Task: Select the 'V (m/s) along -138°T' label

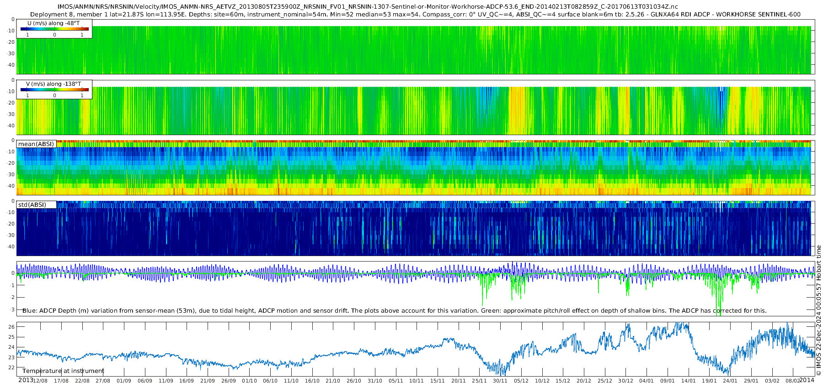Action: pyautogui.click(x=53, y=84)
